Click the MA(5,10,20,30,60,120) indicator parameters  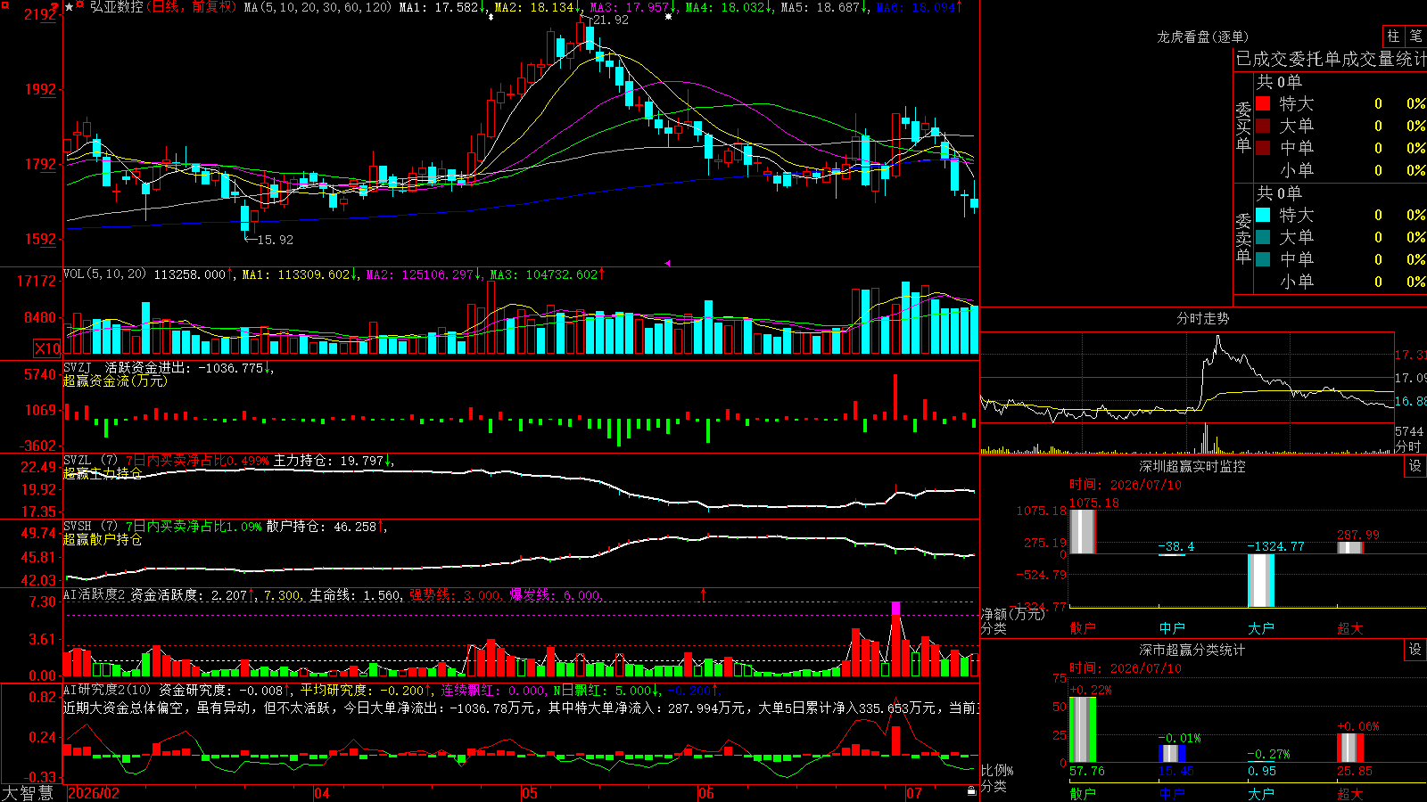pos(318,7)
